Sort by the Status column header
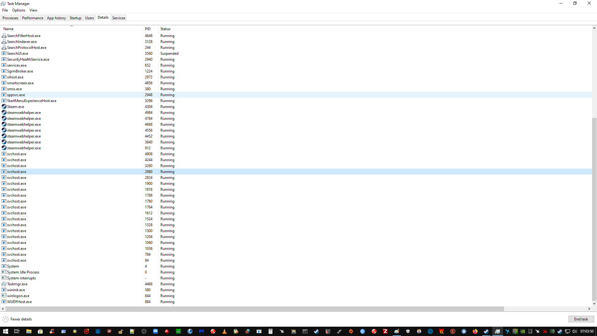This screenshot has height=336, width=597. coord(165,29)
